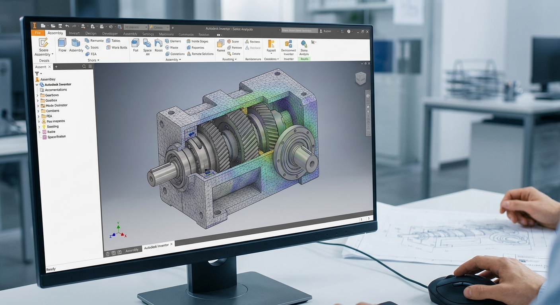The image size is (560, 305).
Task: Expand the Gearbows folder node
Action: coord(38,95)
